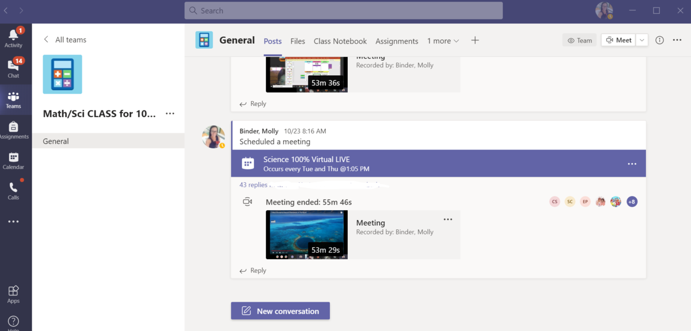
Task: Expand the Meet options dropdown arrow
Action: 642,40
